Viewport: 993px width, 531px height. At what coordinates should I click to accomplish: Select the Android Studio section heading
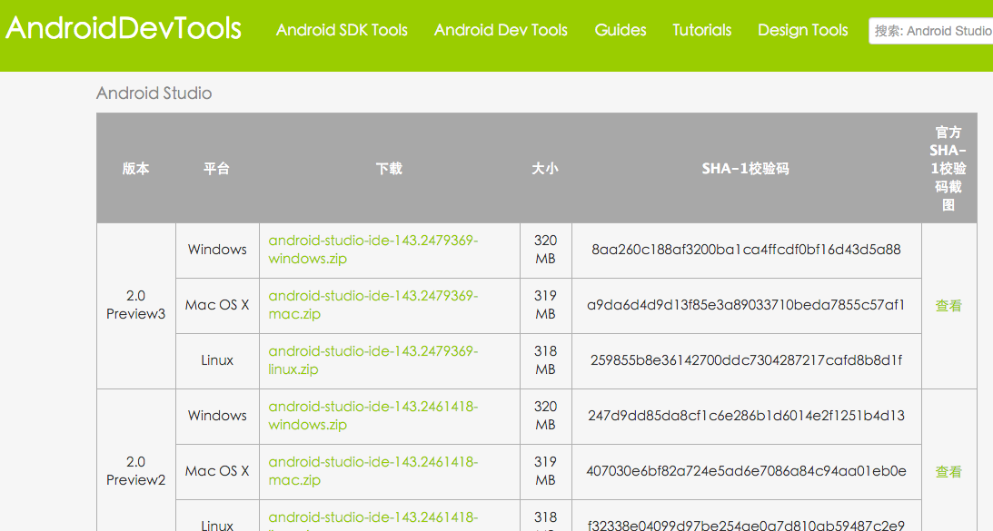coord(154,93)
